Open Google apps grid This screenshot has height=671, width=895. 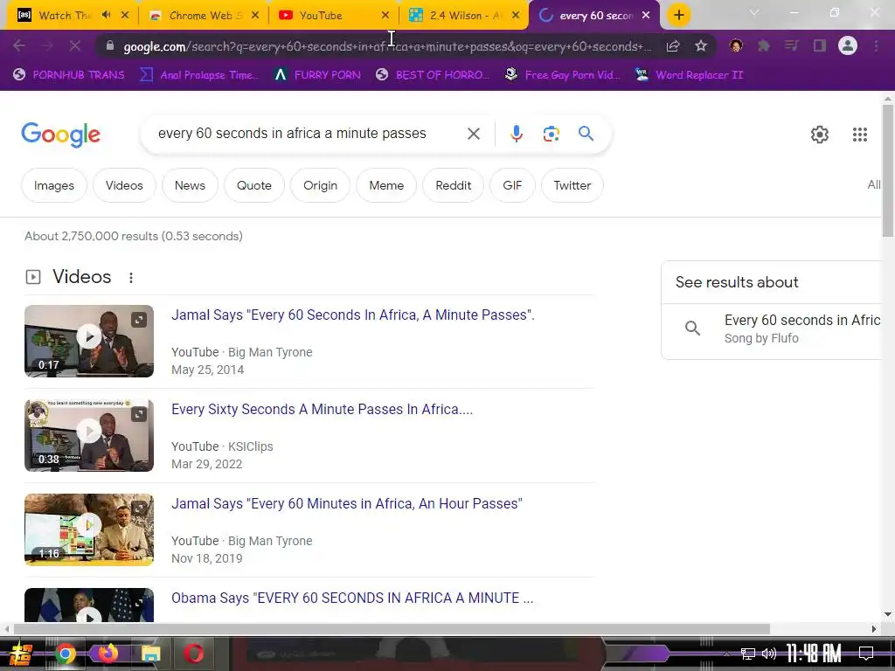(x=860, y=135)
